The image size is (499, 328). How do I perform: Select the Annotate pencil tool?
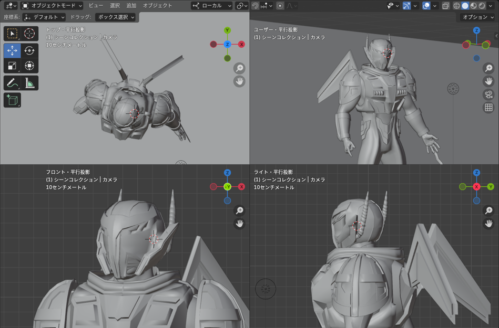coord(12,83)
